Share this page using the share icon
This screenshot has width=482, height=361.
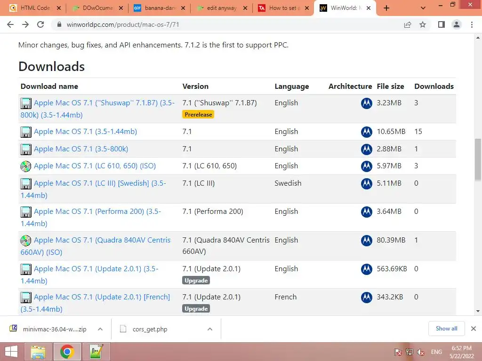[x=408, y=24]
